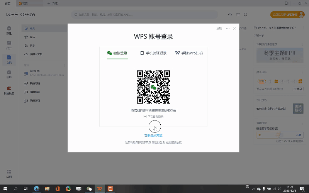Open Microsoft Office from the taskbar
Viewport: 309px width, 193px height.
(x=58, y=189)
